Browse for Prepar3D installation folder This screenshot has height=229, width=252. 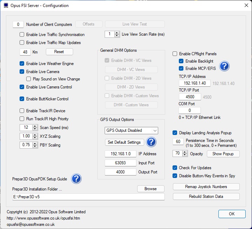tap(150, 189)
